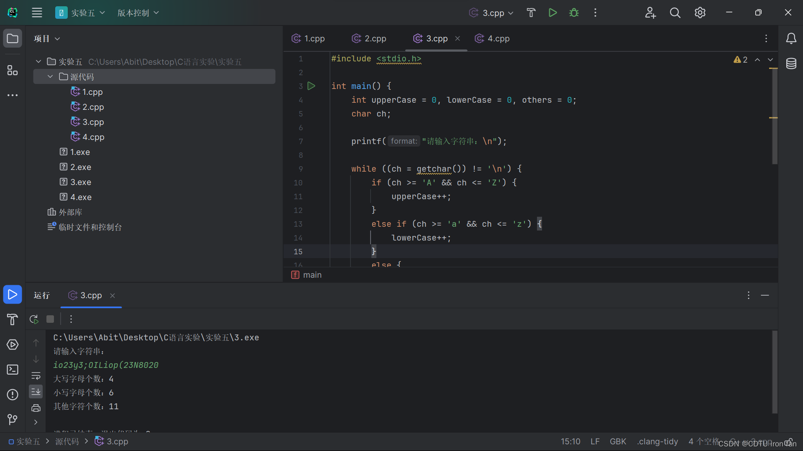This screenshot has height=451, width=803.
Task: Minimize the Run tool window
Action: click(x=765, y=296)
